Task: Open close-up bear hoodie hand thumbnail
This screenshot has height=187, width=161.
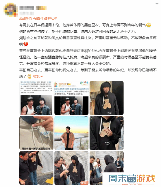Action: (x=107, y=133)
